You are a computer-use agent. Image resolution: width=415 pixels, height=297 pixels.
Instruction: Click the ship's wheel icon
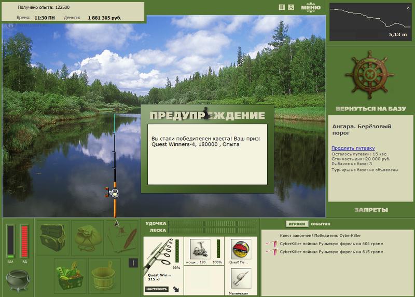click(369, 75)
